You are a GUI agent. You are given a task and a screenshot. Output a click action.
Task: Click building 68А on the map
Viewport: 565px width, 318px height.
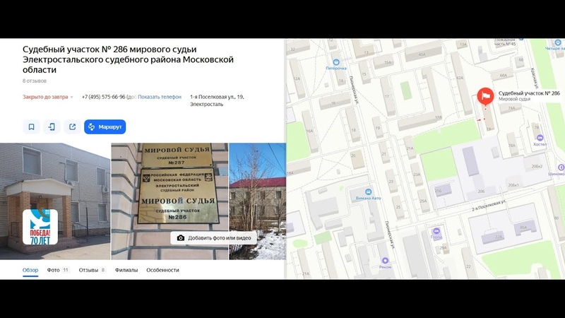504,76
